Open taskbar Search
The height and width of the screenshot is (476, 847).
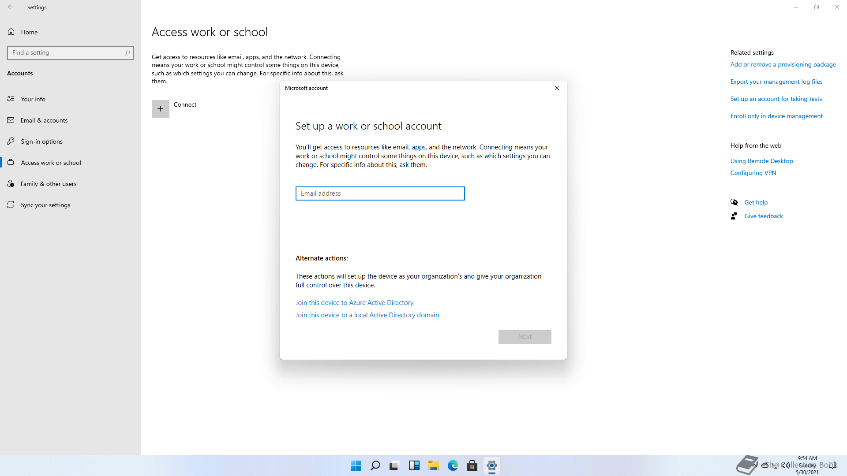coord(375,465)
